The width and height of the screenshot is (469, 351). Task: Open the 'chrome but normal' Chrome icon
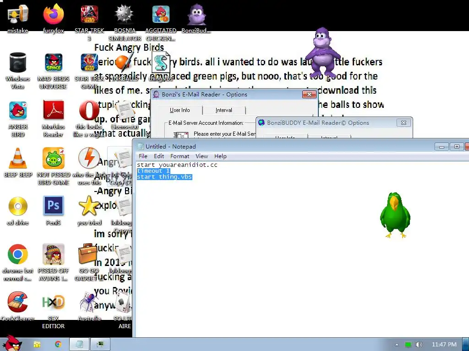pos(18,254)
